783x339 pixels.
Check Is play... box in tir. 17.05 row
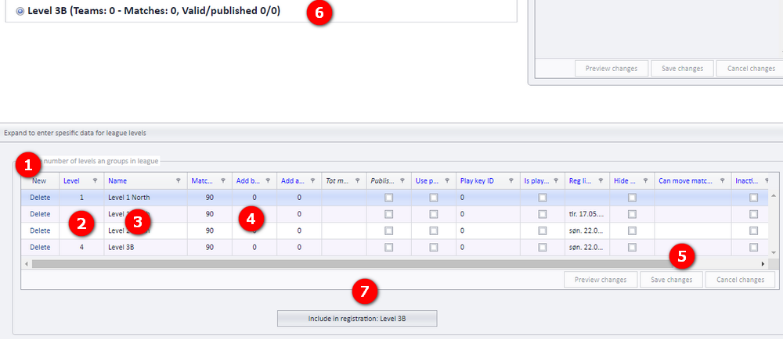coord(543,214)
